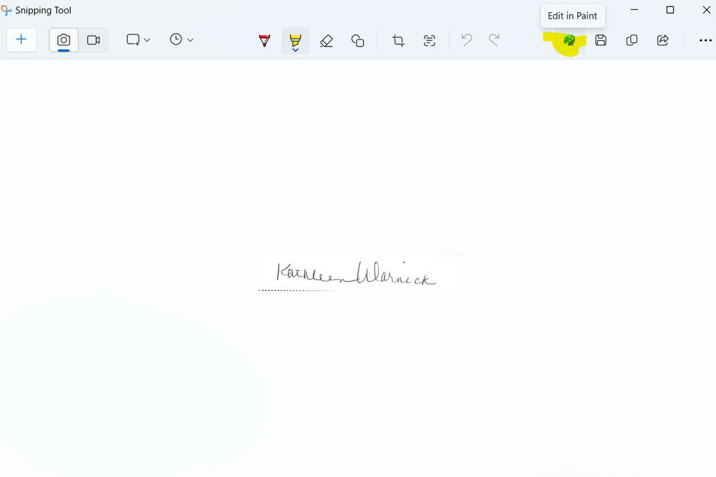
Task: Select the yellow Highlighter tool
Action: click(x=295, y=39)
